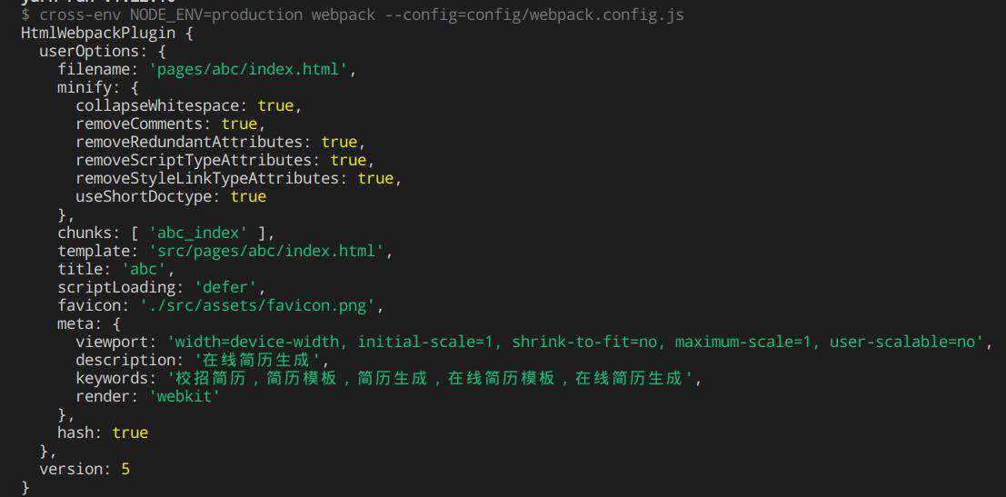This screenshot has height=497, width=1006.
Task: Click the collapseWhitespace true value
Action: [276, 105]
